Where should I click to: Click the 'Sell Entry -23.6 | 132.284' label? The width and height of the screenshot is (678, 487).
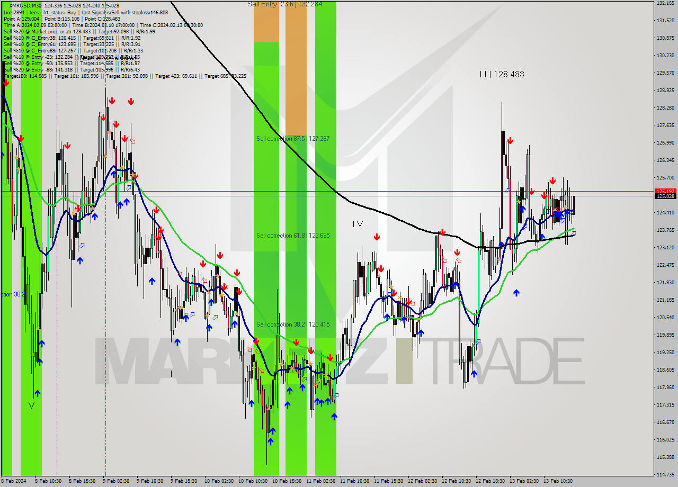(x=284, y=4)
